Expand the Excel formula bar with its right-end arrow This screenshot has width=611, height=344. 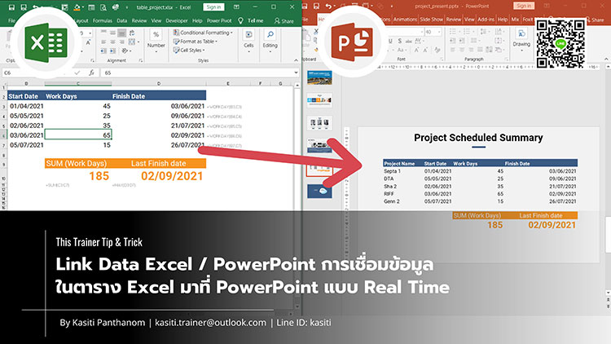(296, 73)
